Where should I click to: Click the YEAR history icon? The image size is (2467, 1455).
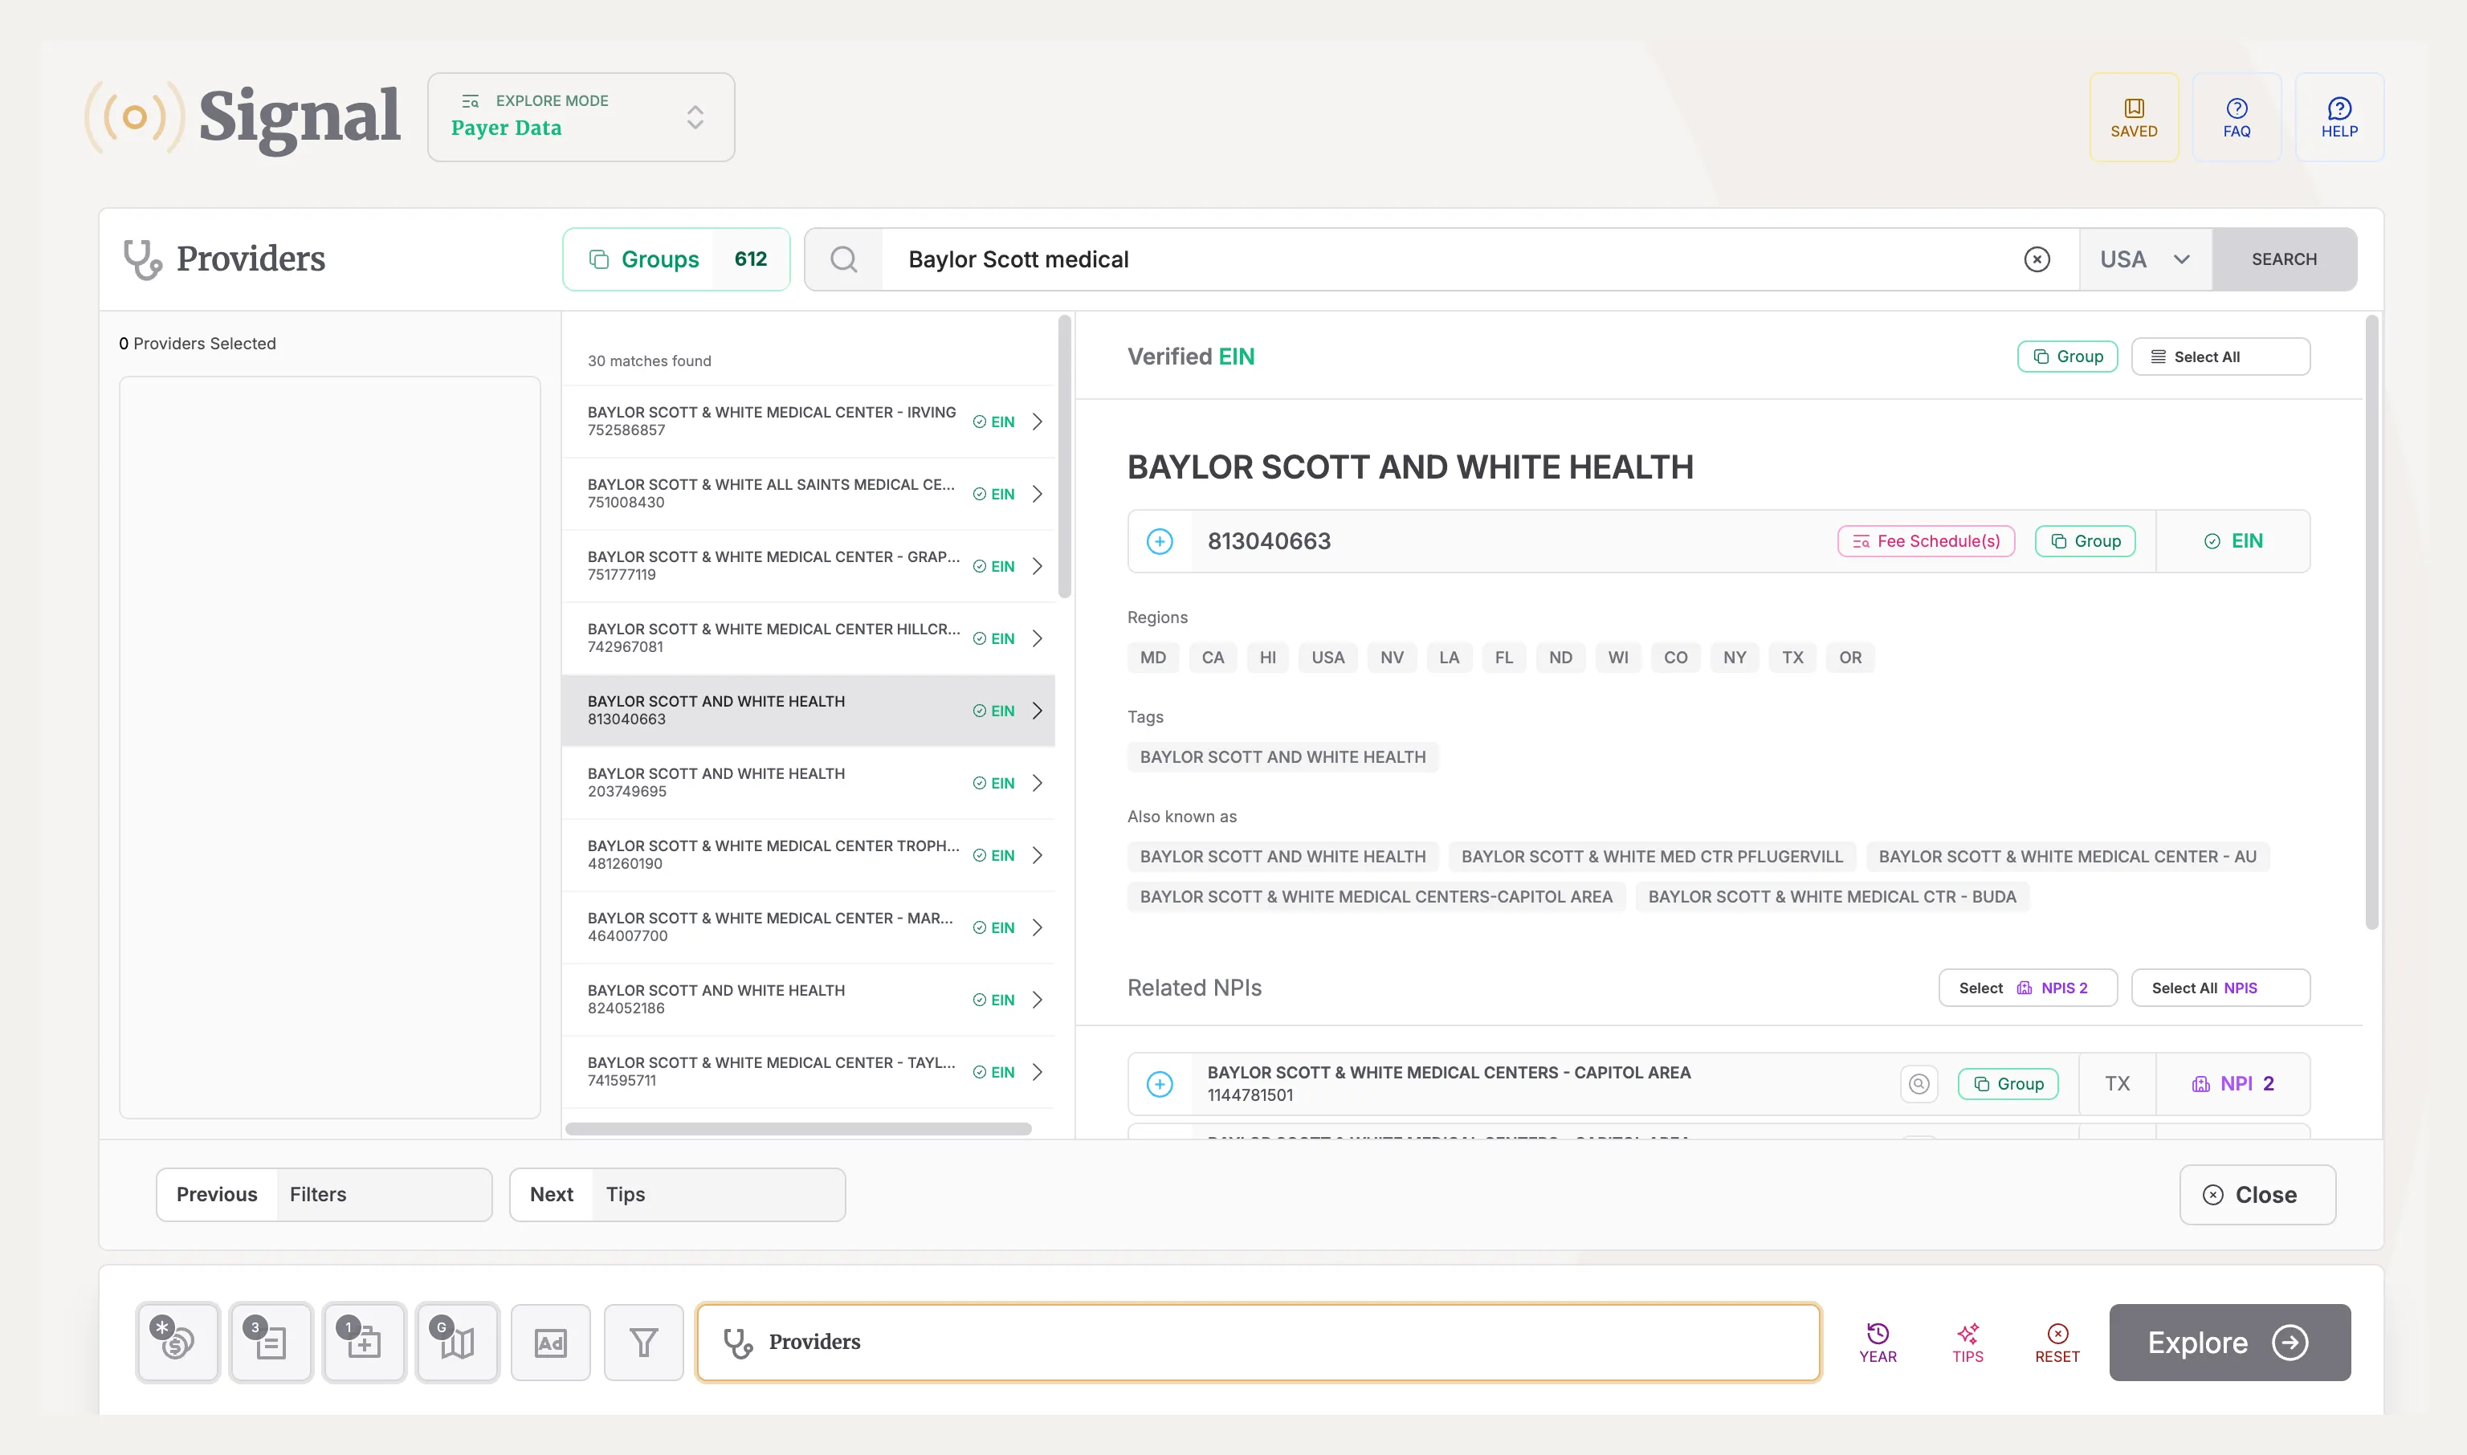pyautogui.click(x=1878, y=1343)
